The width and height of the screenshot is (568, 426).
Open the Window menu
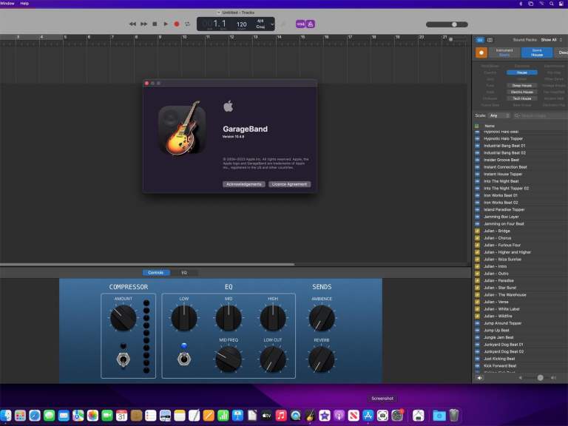coord(7,3)
